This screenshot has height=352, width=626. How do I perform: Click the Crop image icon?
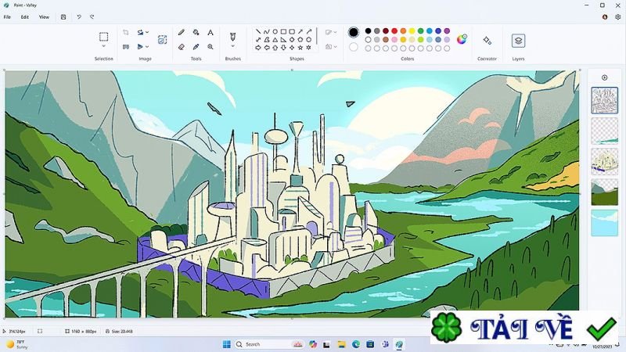pyautogui.click(x=126, y=33)
